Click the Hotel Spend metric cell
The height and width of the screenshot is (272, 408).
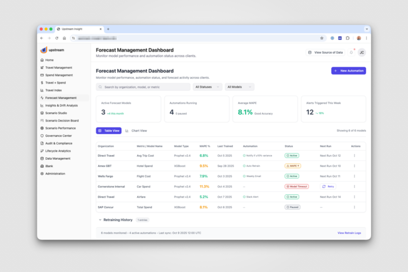point(145,166)
